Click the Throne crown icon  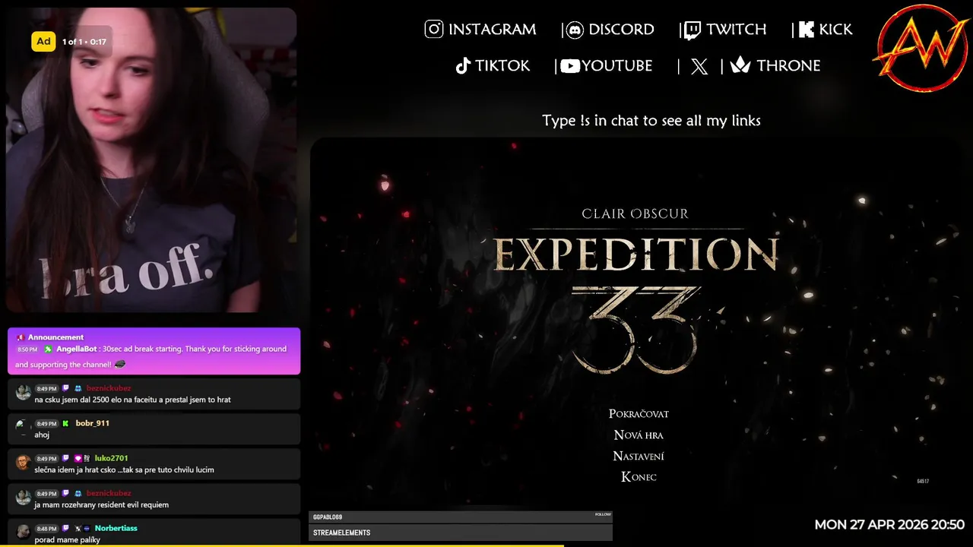pyautogui.click(x=740, y=65)
